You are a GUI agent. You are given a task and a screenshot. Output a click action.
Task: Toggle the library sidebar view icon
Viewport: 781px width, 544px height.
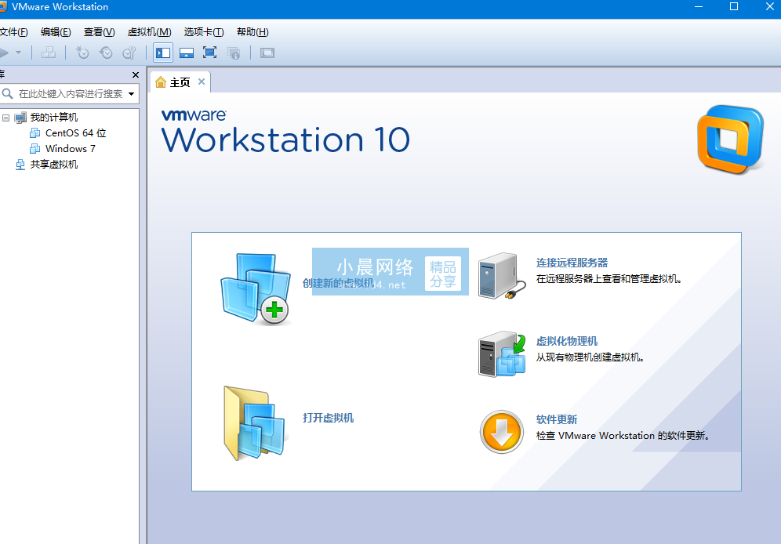163,53
